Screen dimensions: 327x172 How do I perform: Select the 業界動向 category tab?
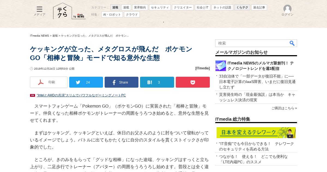coord(140,7)
